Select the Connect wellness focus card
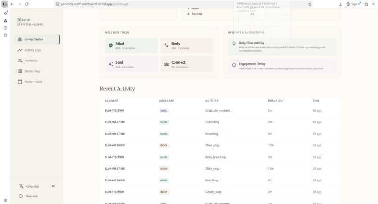Viewport: 378px width, 204px height. 187,64
